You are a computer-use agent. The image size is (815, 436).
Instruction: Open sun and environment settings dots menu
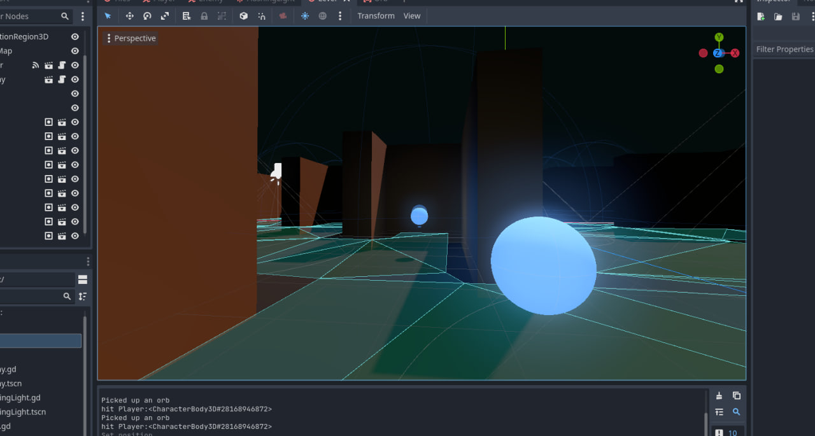coord(340,16)
